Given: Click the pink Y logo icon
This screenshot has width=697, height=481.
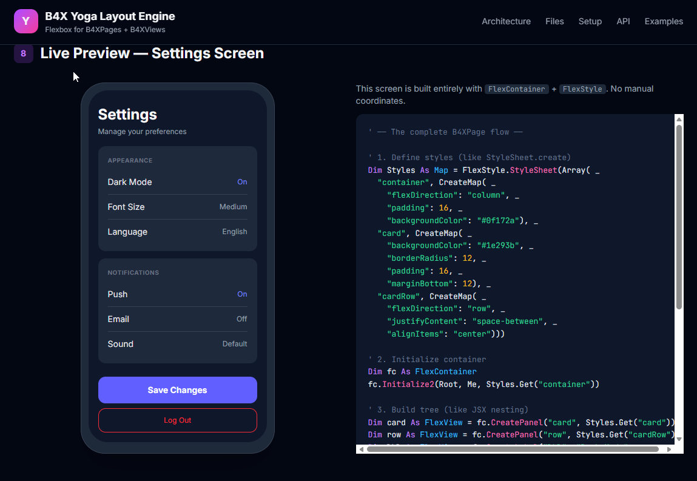Looking at the screenshot, I should tap(26, 21).
